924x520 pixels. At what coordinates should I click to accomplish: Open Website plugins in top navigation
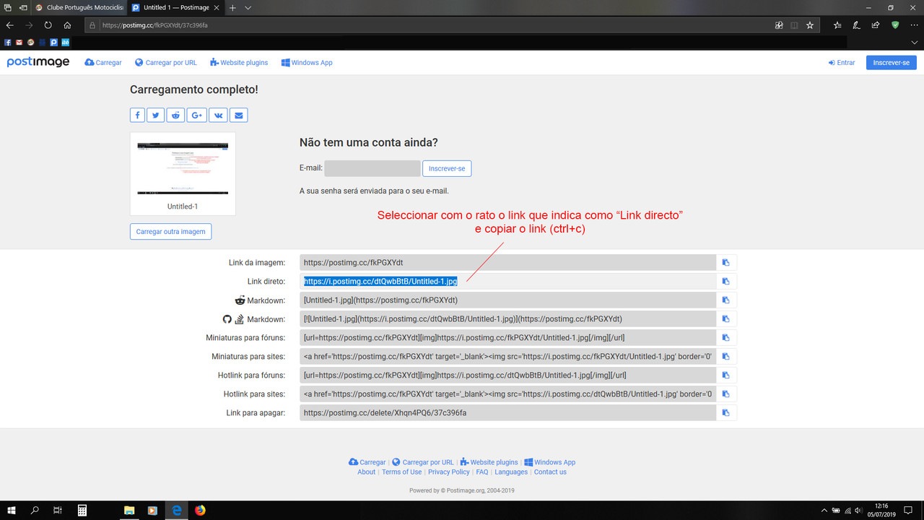pyautogui.click(x=239, y=63)
